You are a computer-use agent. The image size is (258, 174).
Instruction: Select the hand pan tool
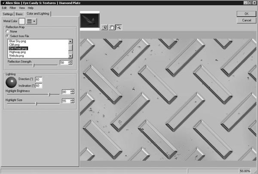(111, 27)
